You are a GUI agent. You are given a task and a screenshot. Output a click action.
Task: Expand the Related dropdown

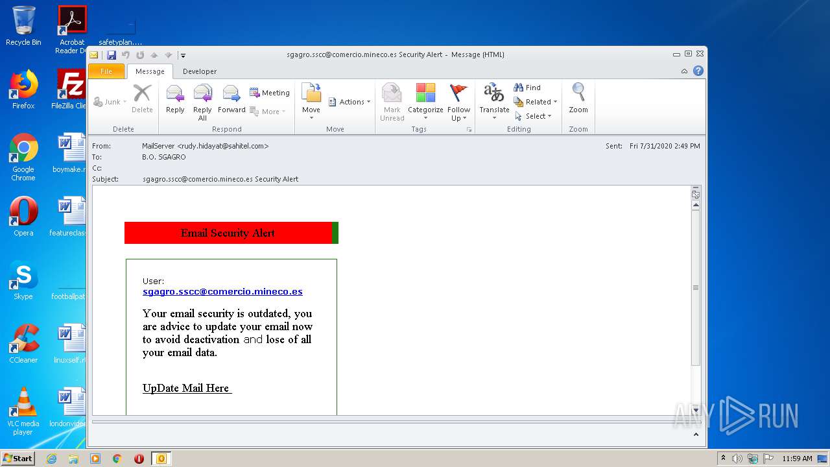pyautogui.click(x=536, y=102)
